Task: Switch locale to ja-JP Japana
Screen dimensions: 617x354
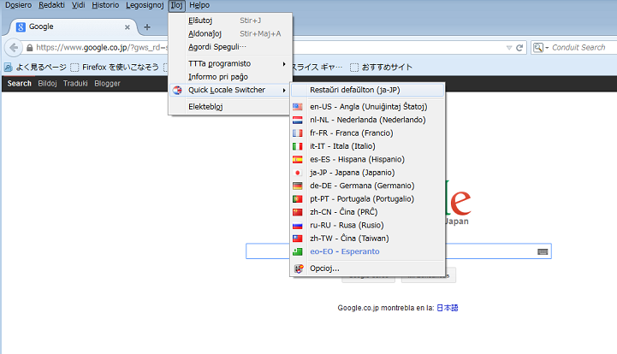Action: [367, 173]
